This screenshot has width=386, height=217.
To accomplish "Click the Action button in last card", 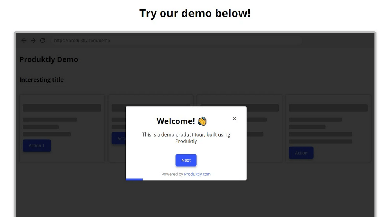I will pyautogui.click(x=301, y=153).
